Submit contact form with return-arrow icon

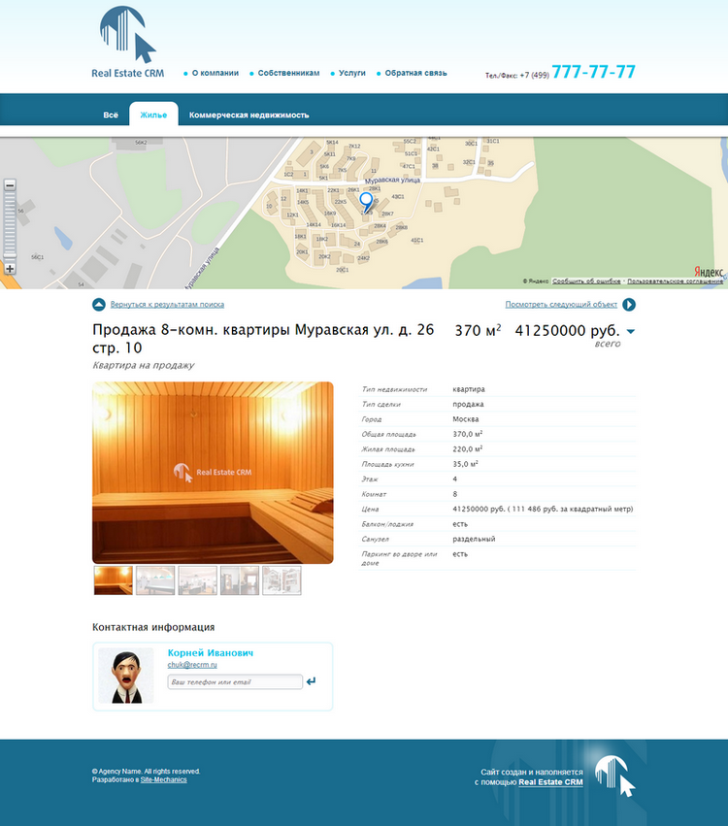312,681
